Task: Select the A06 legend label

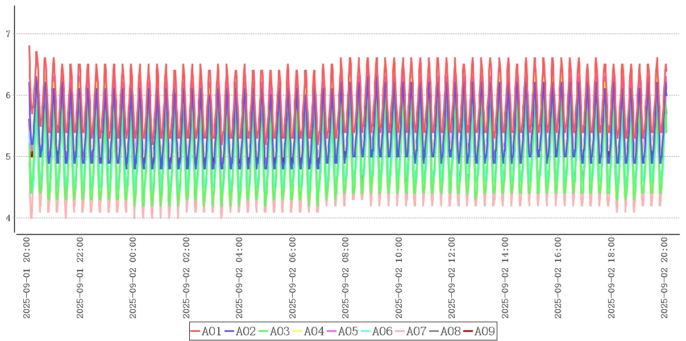Action: [x=383, y=331]
